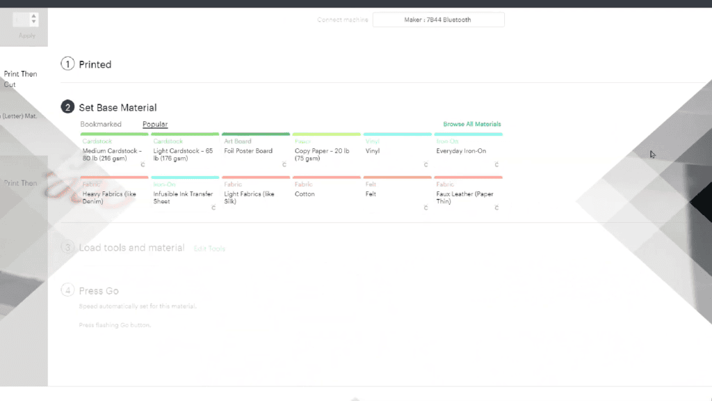The width and height of the screenshot is (712, 401).
Task: Choose Copy Paper – 20 lb material
Action: click(x=327, y=150)
